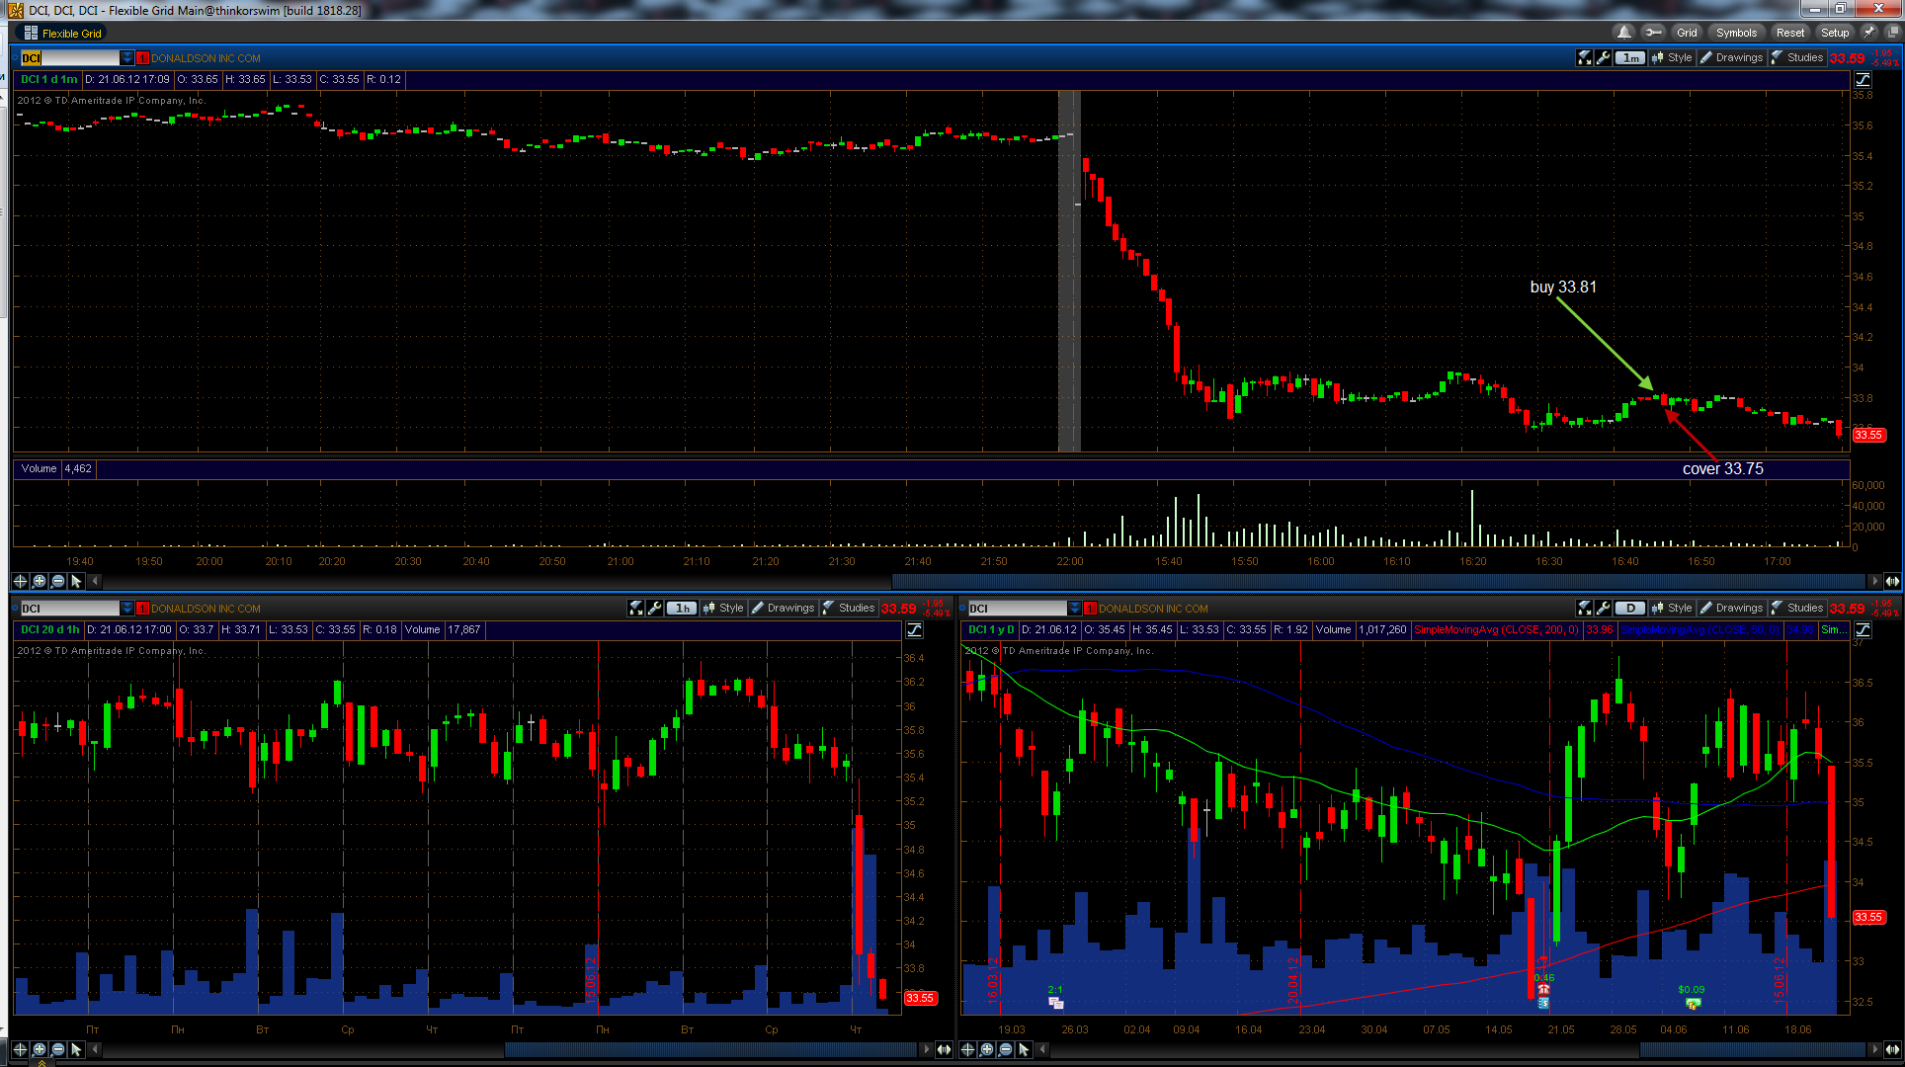Screen dimensions: 1905x1067
Task: Open the Symbols menu
Action: tap(1736, 33)
